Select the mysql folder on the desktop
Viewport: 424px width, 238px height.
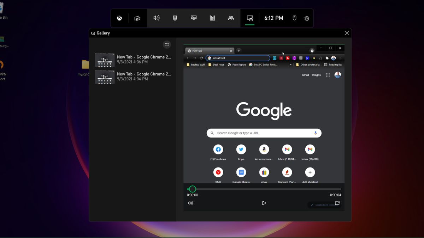click(85, 68)
